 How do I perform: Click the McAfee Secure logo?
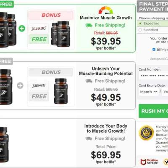point(149,162)
